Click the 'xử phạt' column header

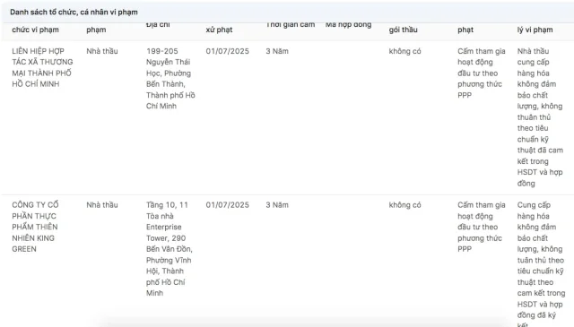pyautogui.click(x=219, y=30)
